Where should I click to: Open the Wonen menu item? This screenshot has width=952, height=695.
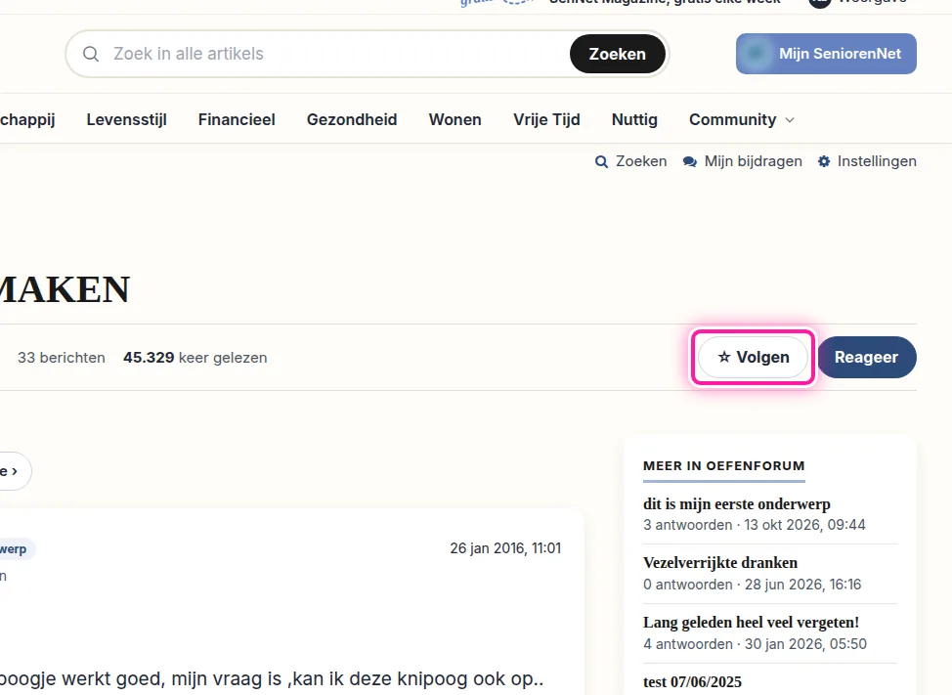click(454, 119)
